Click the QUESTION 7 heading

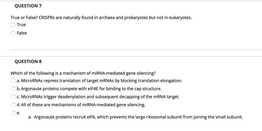click(28, 6)
